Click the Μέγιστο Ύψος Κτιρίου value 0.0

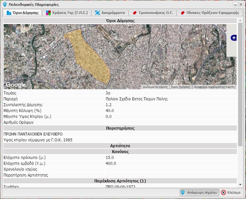(109, 117)
